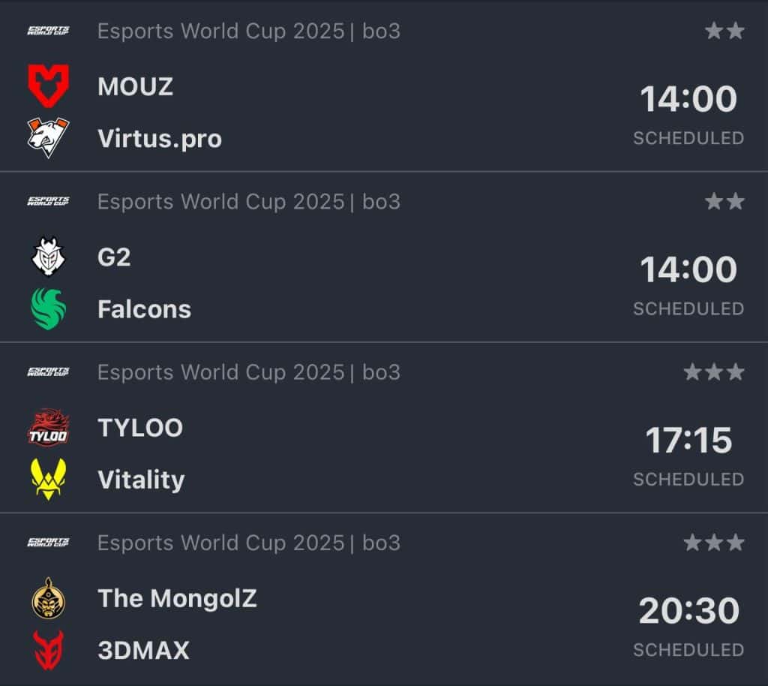Viewport: 768px width, 686px height.
Task: Click the red 3DMAX logo
Action: [48, 649]
